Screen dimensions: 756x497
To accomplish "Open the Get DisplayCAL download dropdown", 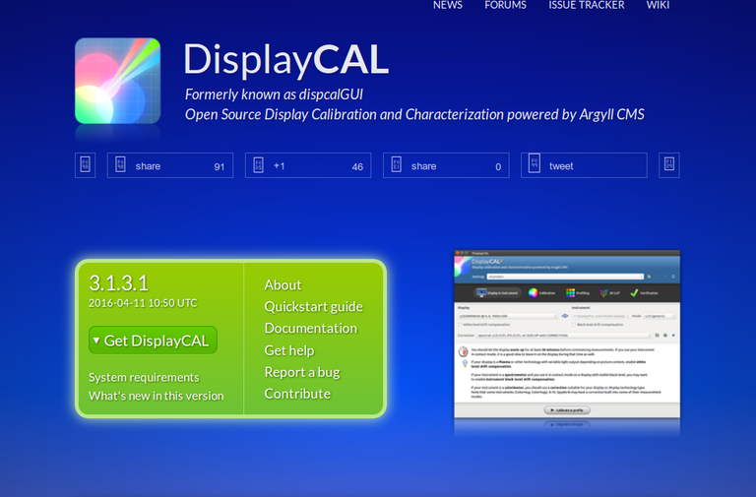I will [x=153, y=341].
